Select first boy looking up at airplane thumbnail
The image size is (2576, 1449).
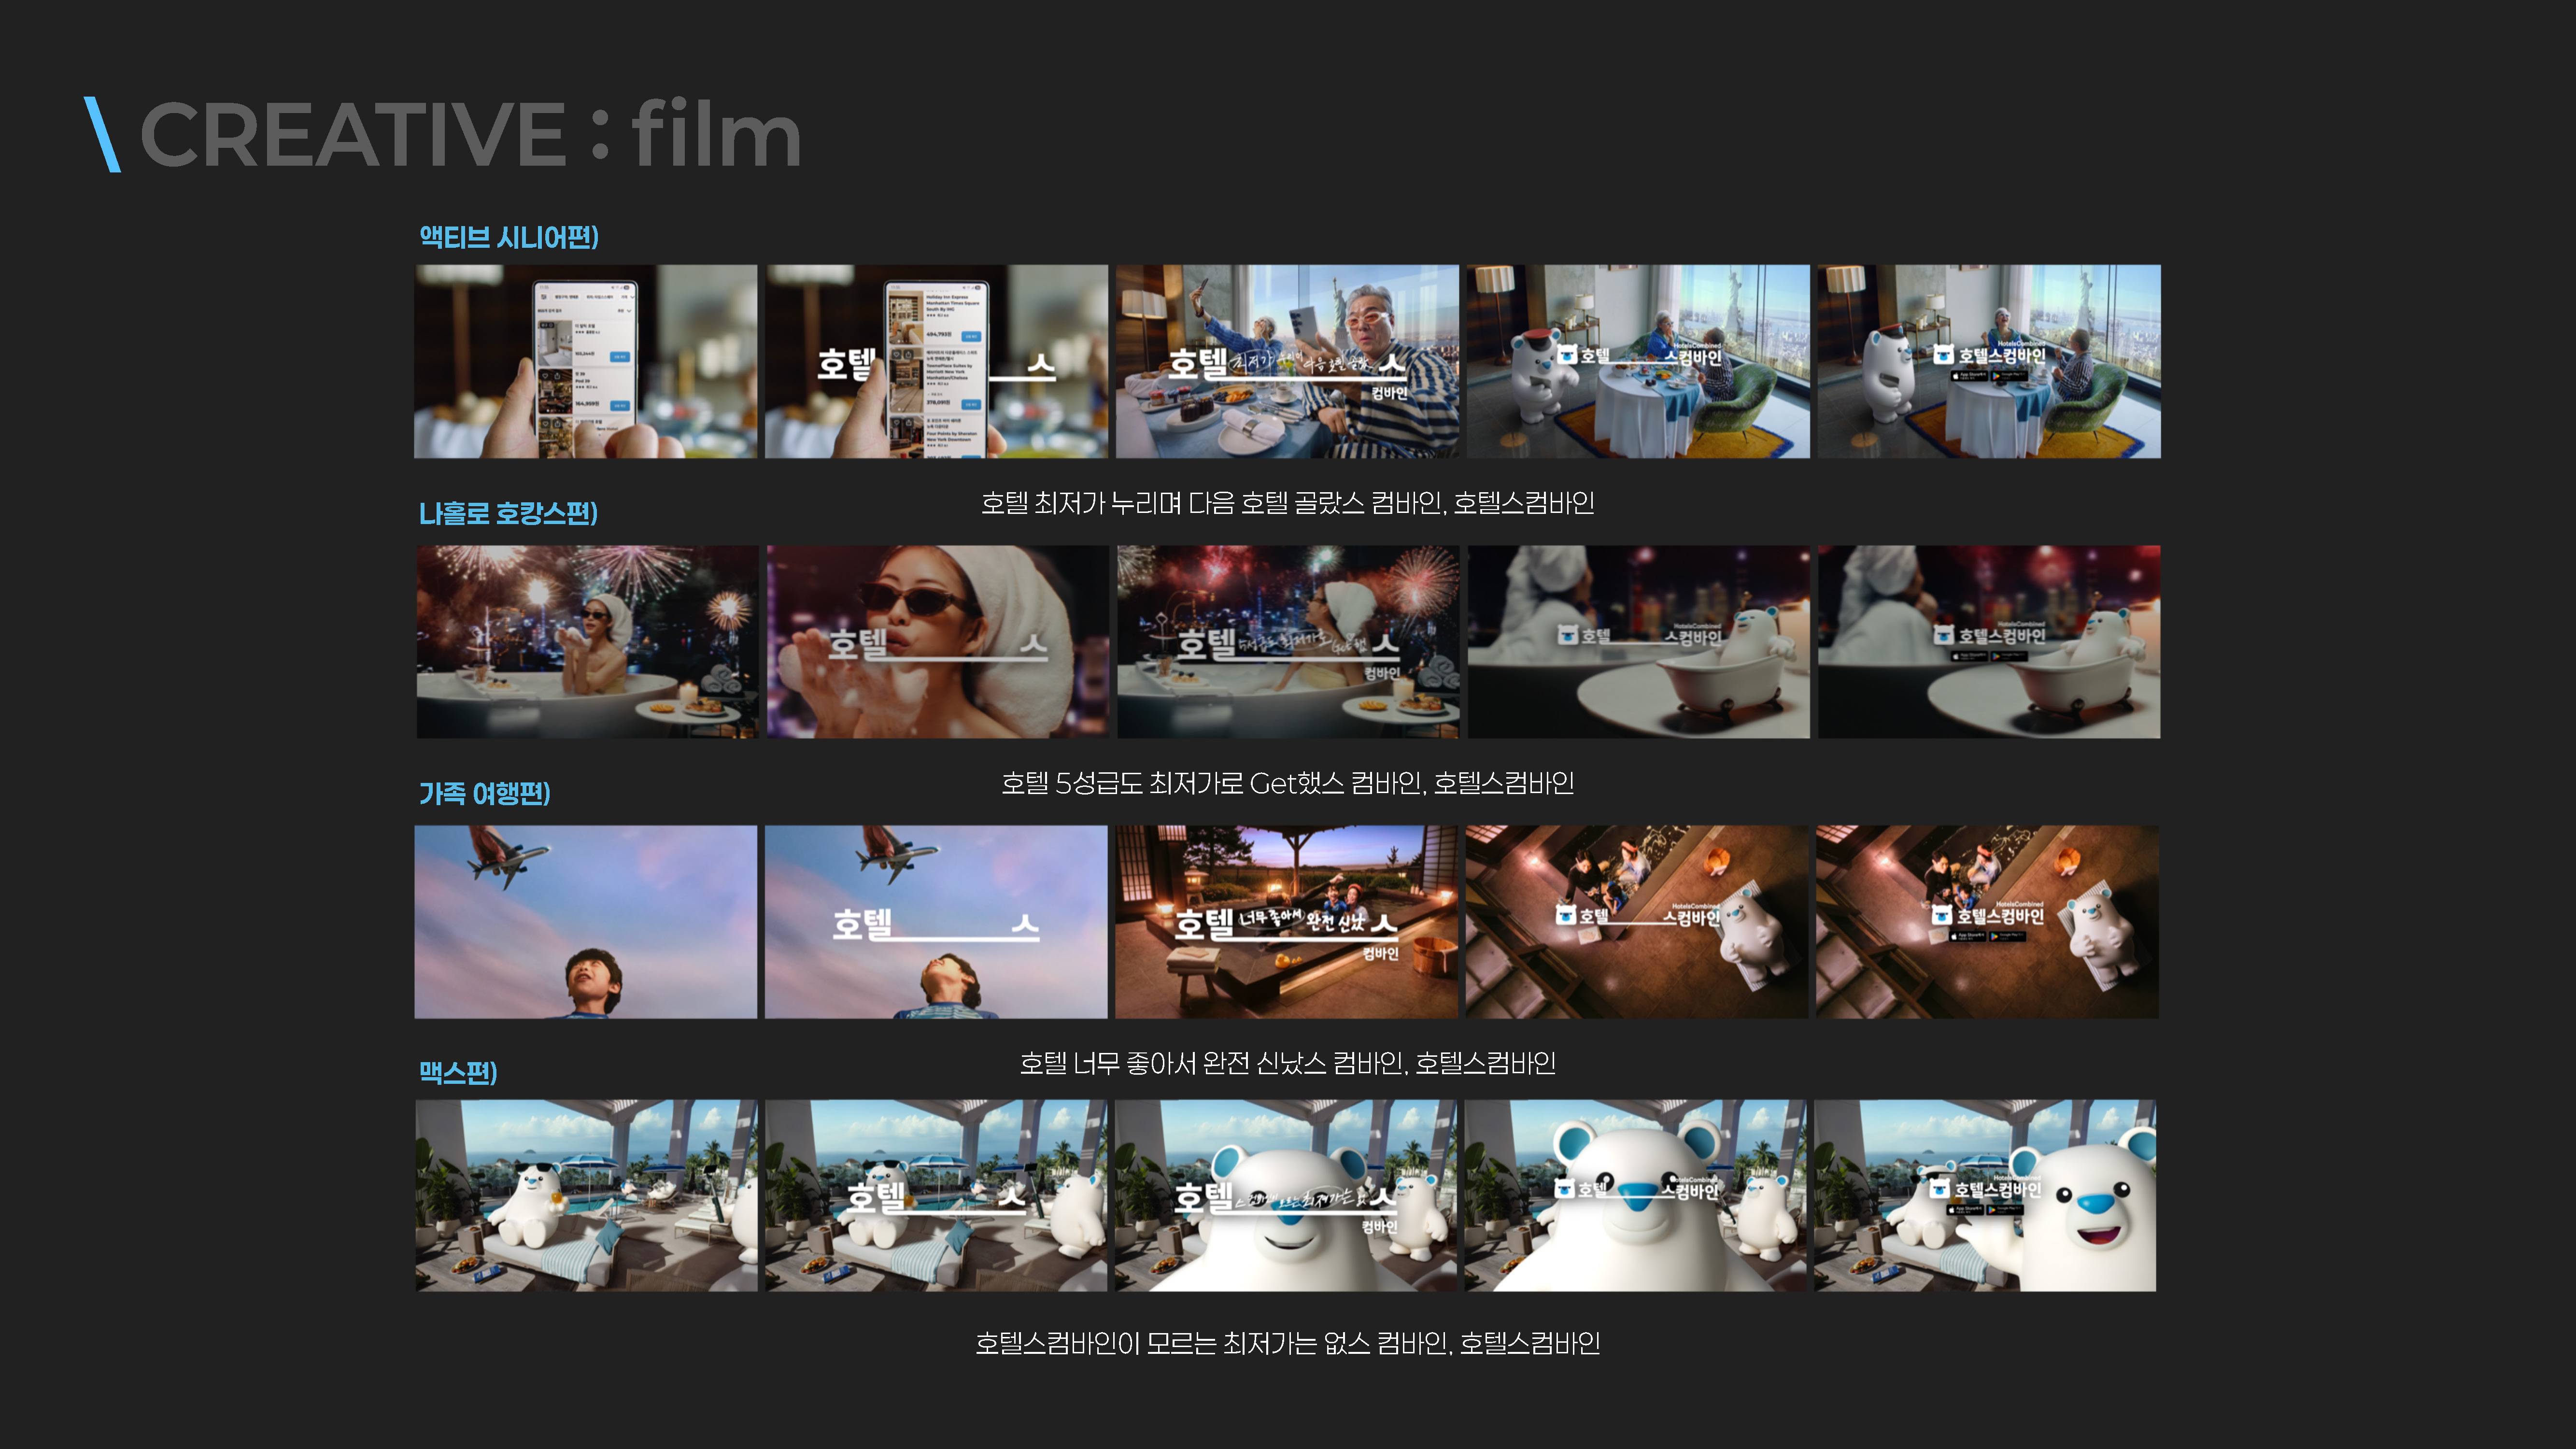click(x=586, y=921)
